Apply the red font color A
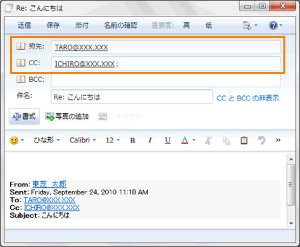 185,140
